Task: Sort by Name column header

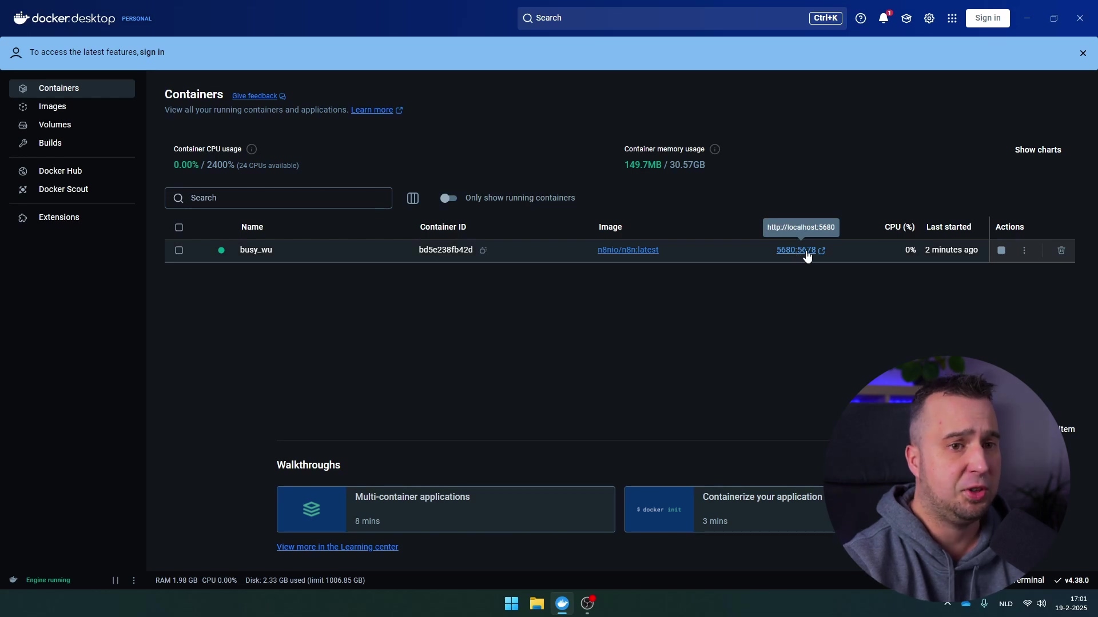Action: pos(252,227)
